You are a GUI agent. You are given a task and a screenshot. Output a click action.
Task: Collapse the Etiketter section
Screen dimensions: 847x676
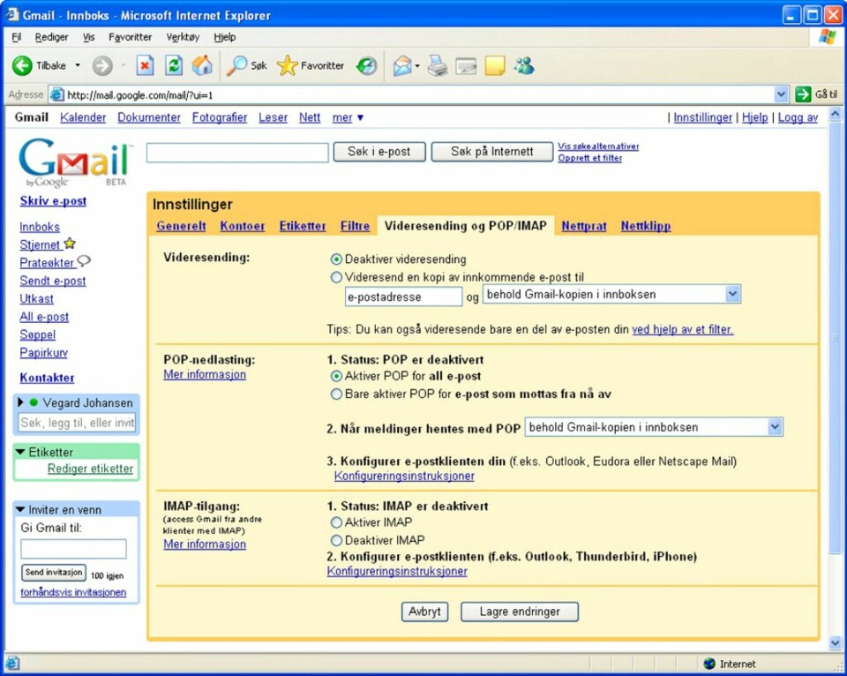click(20, 452)
